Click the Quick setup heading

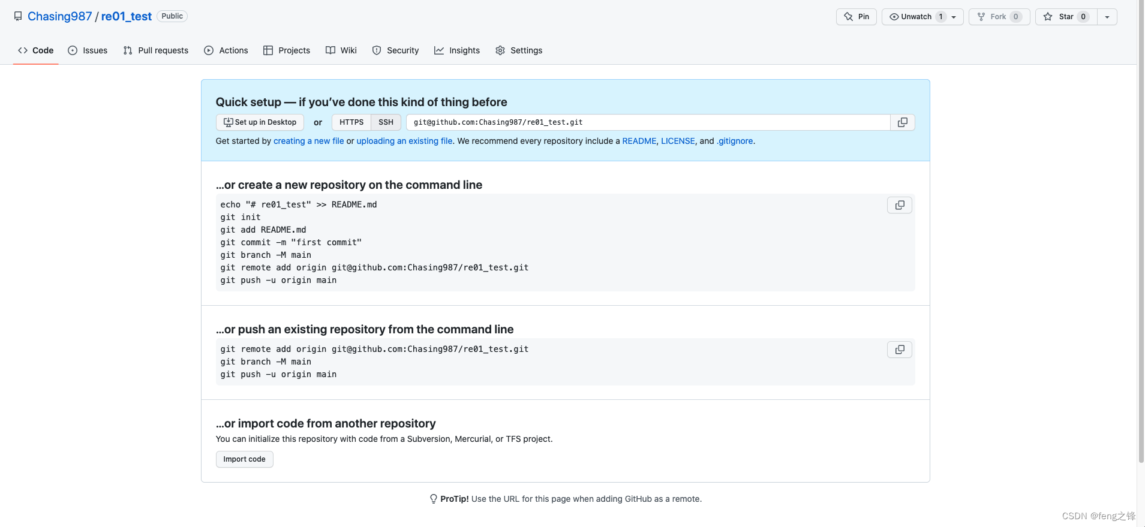(x=362, y=102)
